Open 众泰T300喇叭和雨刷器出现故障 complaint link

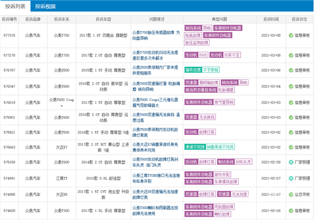(155, 211)
